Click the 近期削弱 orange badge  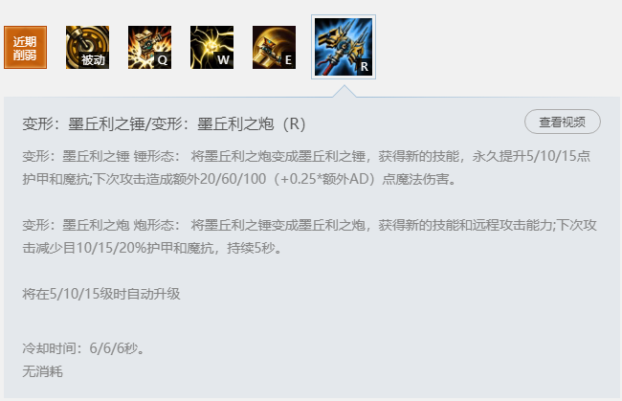pyautogui.click(x=26, y=47)
